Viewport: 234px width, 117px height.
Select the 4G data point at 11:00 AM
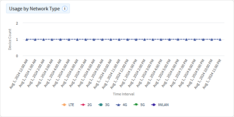119,39
